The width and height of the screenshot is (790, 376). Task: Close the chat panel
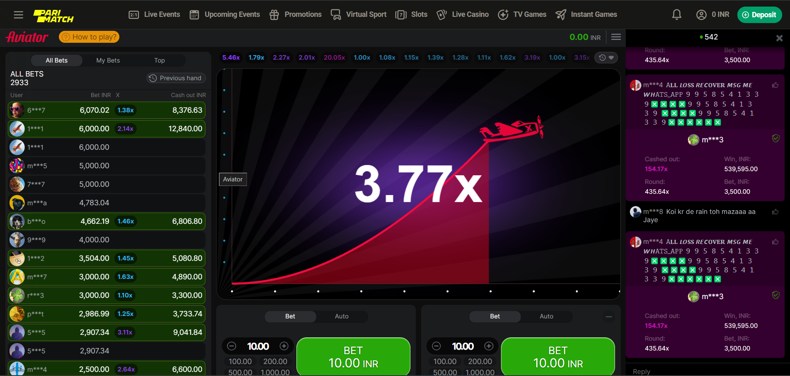pyautogui.click(x=779, y=38)
